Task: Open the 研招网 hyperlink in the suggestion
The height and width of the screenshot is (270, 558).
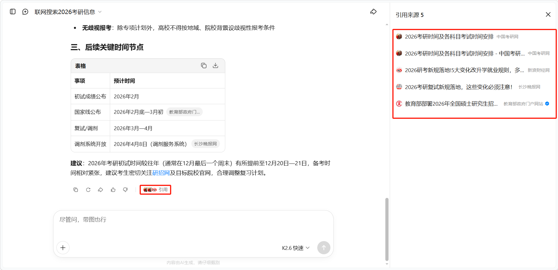Action: (161, 173)
